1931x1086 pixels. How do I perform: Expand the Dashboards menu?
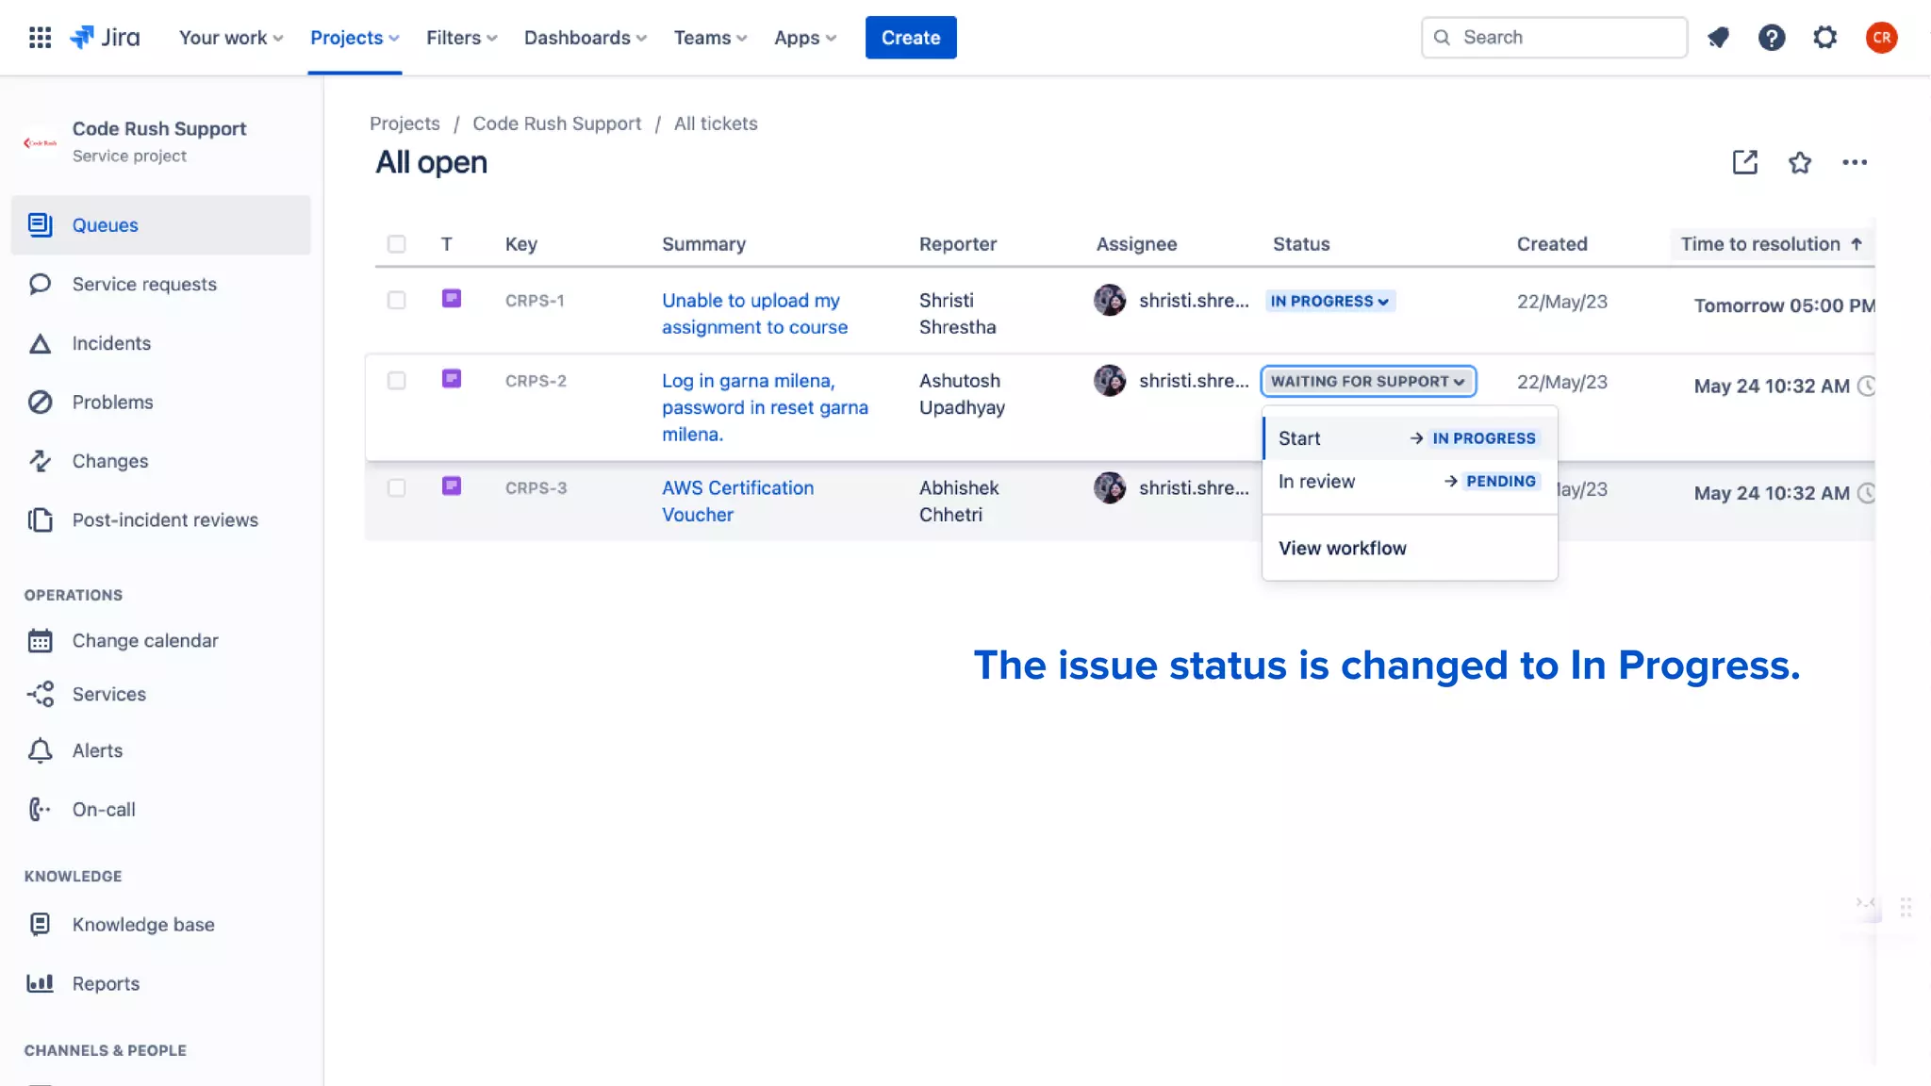click(585, 38)
